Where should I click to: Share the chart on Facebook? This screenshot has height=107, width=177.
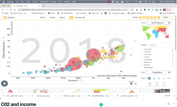click(x=148, y=17)
